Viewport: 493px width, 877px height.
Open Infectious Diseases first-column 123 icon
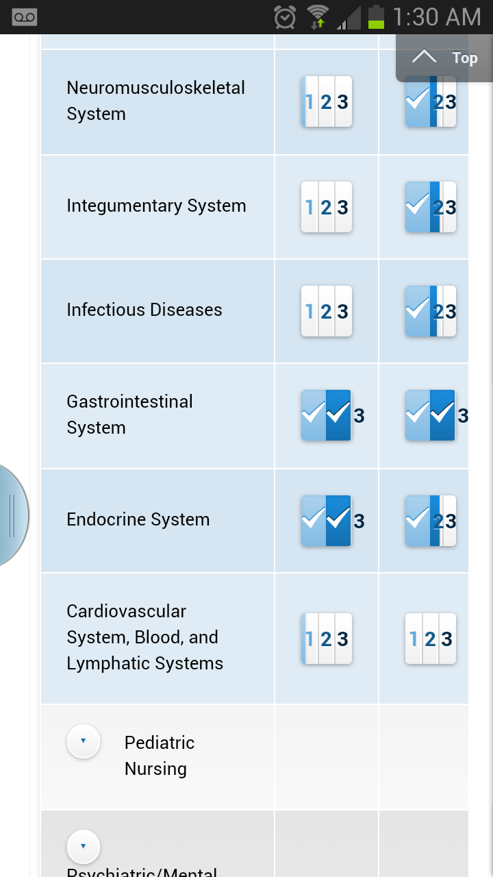click(x=327, y=311)
